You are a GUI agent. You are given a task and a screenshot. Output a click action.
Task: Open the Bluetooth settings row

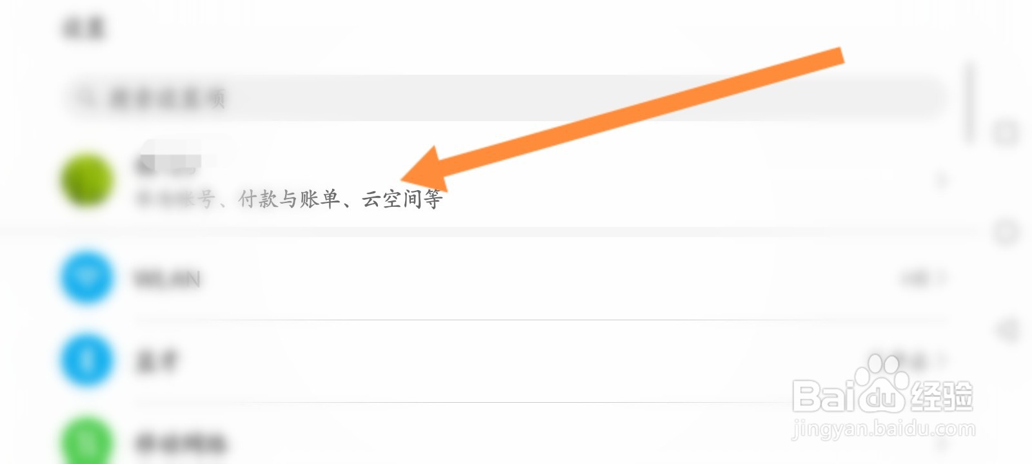click(x=503, y=360)
